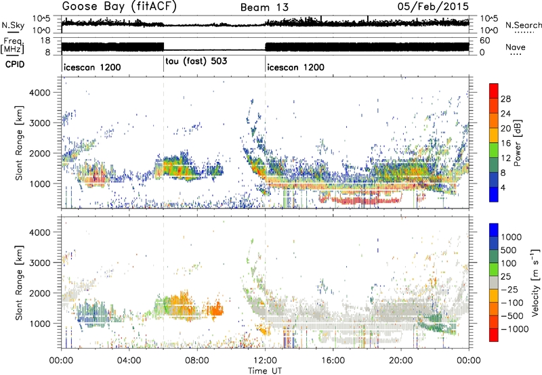Click the "3000" tick label of the velocity panel

40,263
